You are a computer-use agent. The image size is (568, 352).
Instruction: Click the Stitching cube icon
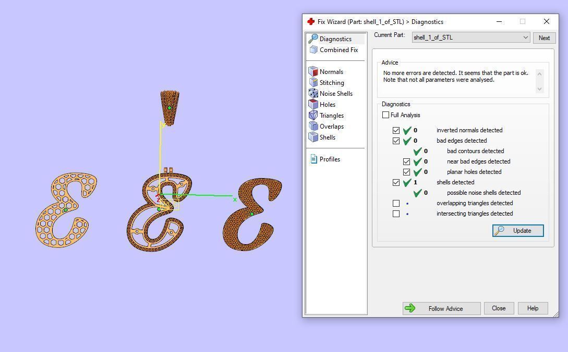click(x=313, y=82)
